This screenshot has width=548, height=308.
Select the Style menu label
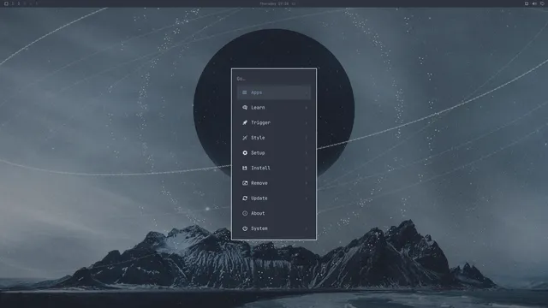click(x=258, y=138)
